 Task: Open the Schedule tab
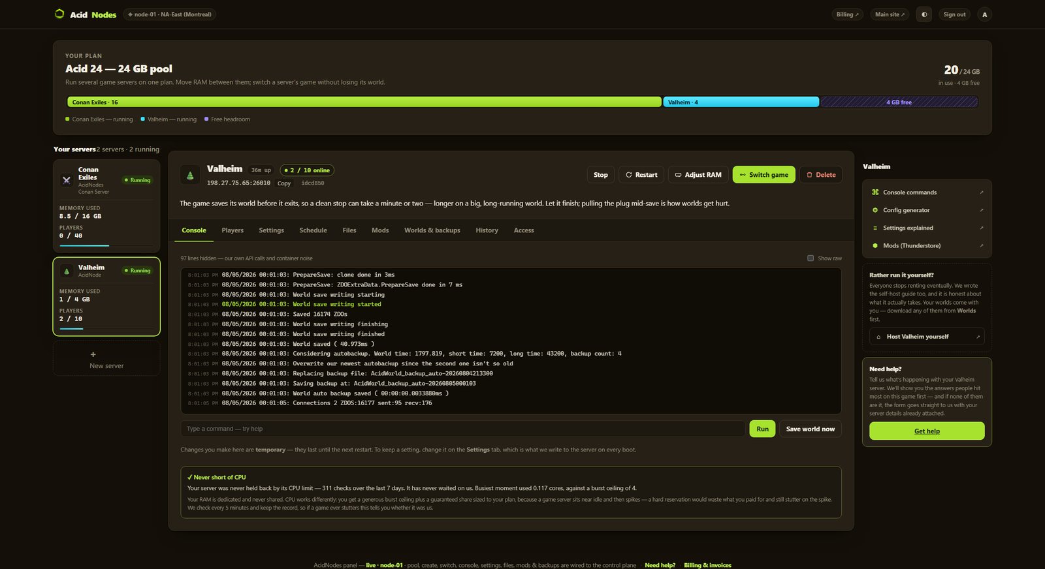click(x=313, y=230)
